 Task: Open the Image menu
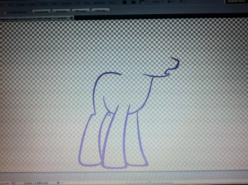[20, 5]
